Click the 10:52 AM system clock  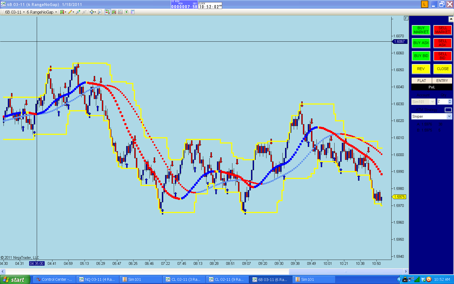[442, 280]
